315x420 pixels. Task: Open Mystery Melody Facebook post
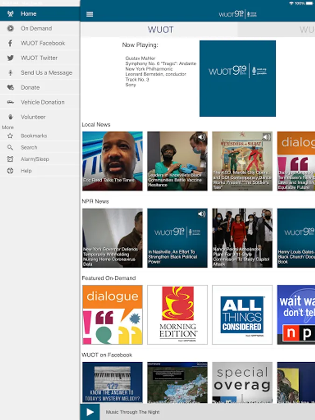point(112,383)
